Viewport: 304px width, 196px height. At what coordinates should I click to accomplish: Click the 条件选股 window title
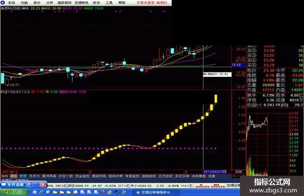coord(15,184)
